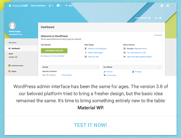
Task: Click the Teste de datas post link
Action: 67,75
